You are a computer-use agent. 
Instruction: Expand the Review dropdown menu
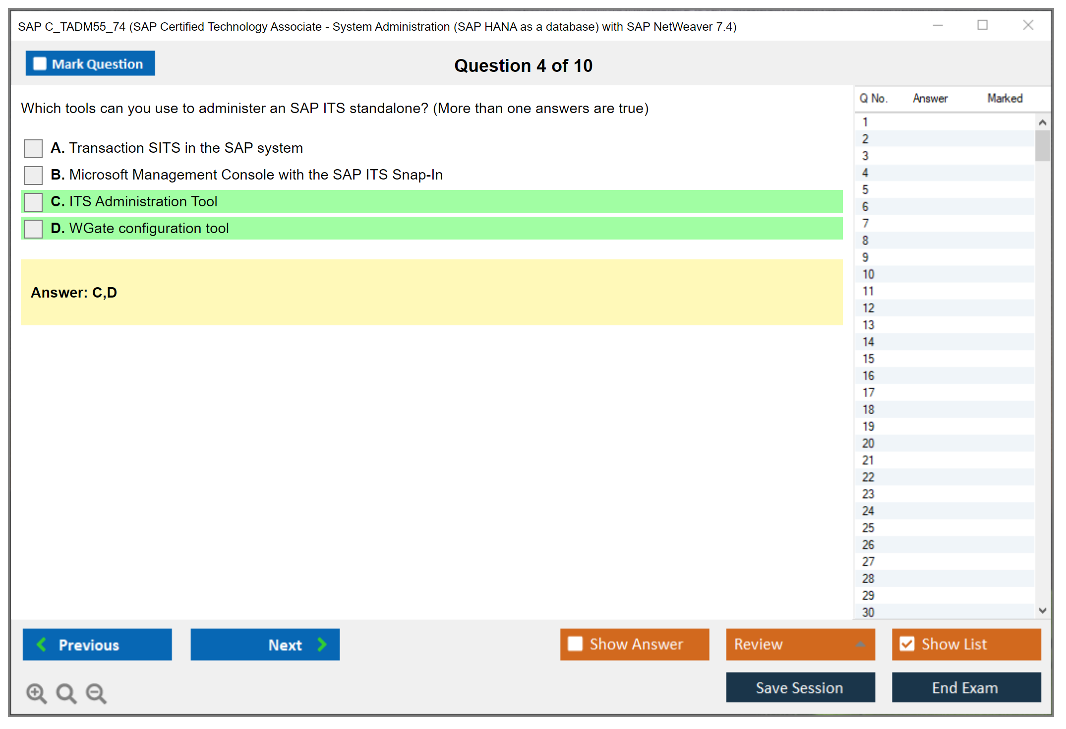(860, 644)
